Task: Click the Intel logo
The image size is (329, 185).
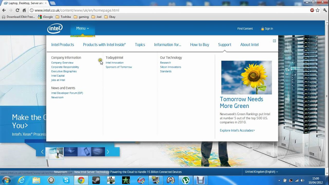Action: tap(55, 29)
